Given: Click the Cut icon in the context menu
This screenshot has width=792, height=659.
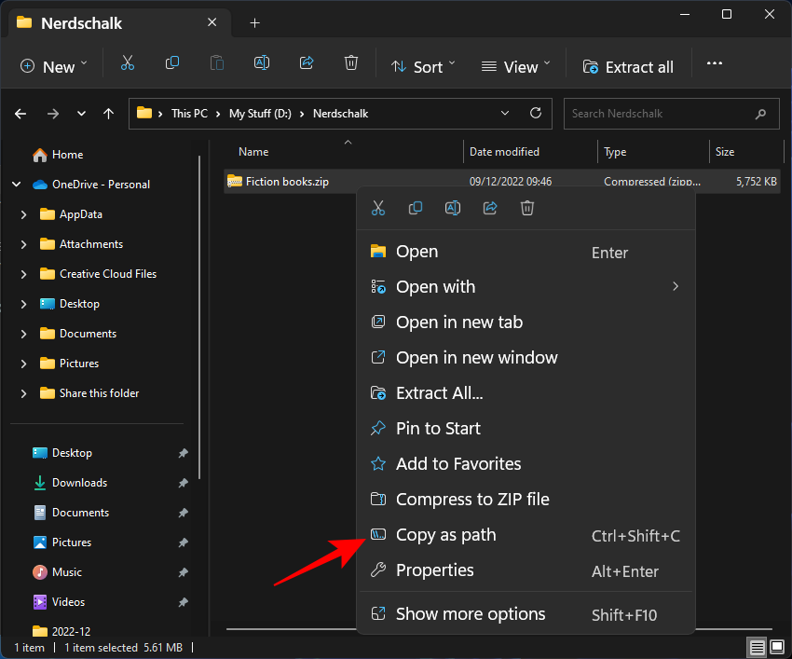Looking at the screenshot, I should (378, 208).
